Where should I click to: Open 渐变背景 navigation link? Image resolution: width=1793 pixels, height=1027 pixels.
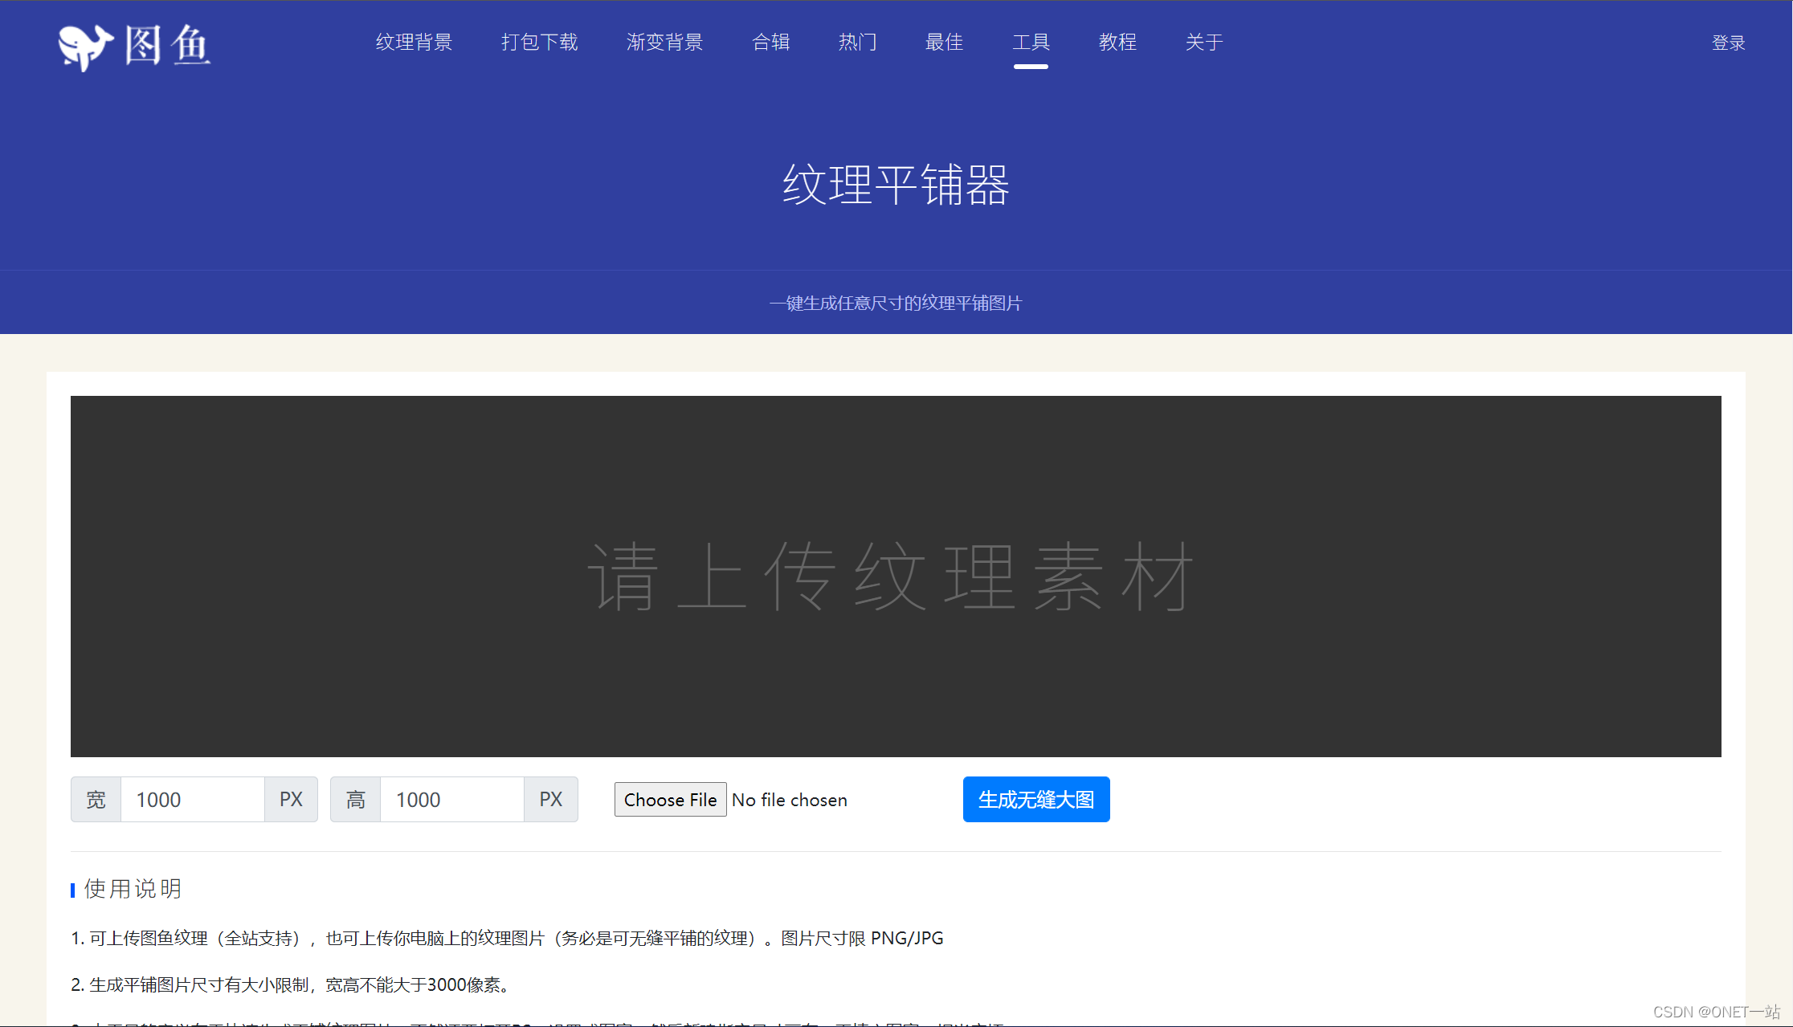[x=664, y=42]
